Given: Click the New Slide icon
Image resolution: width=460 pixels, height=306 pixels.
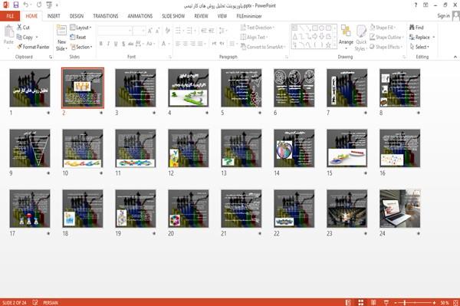Looking at the screenshot, I should click(x=61, y=31).
